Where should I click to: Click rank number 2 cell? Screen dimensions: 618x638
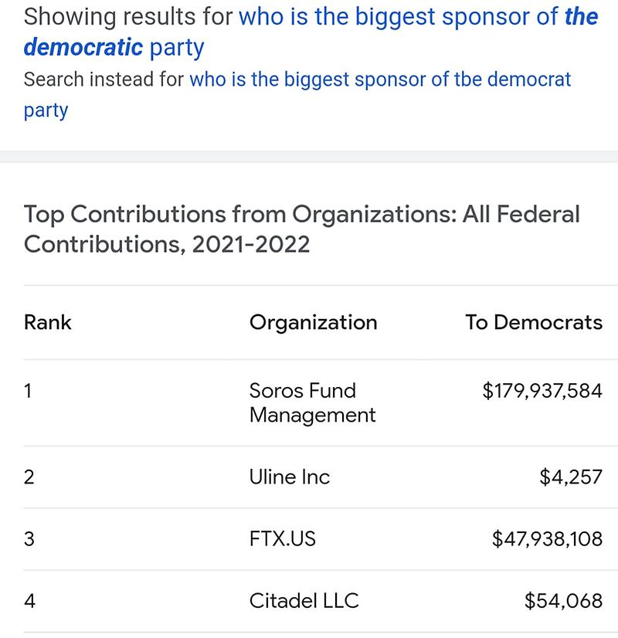pyautogui.click(x=29, y=477)
